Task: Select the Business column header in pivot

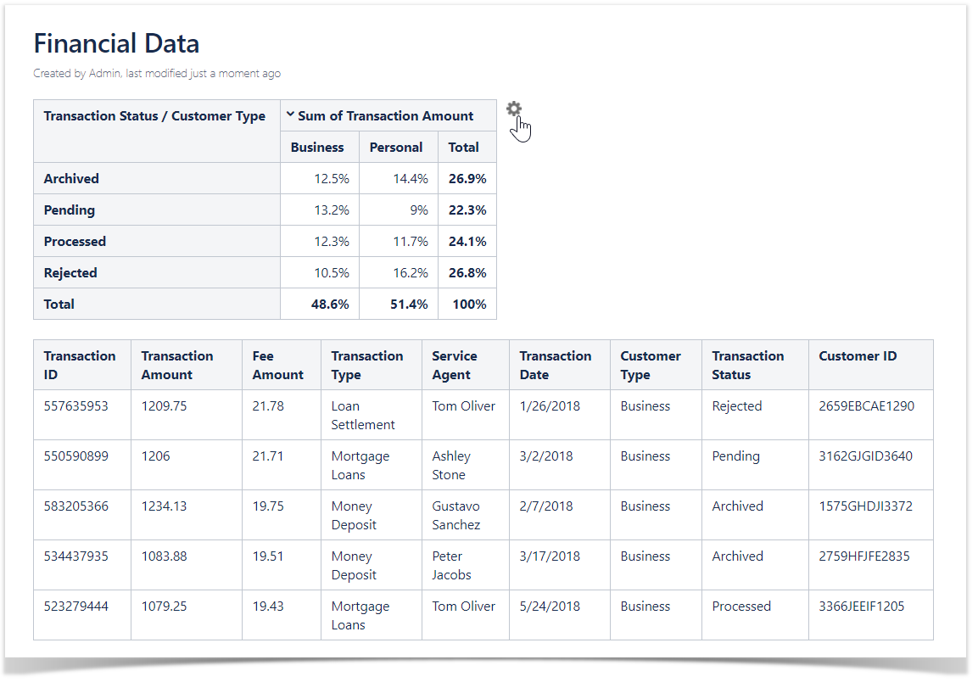Action: point(317,148)
